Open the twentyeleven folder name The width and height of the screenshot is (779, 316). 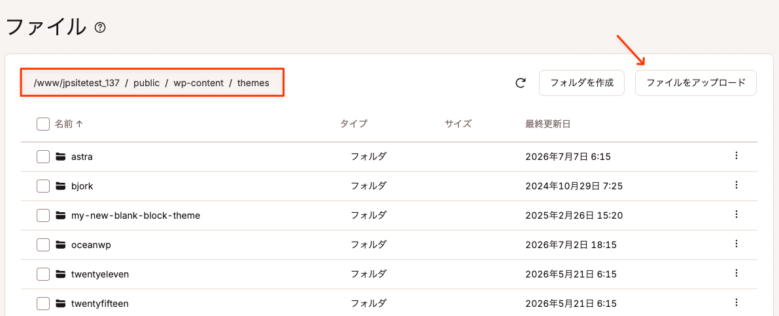tap(100, 274)
